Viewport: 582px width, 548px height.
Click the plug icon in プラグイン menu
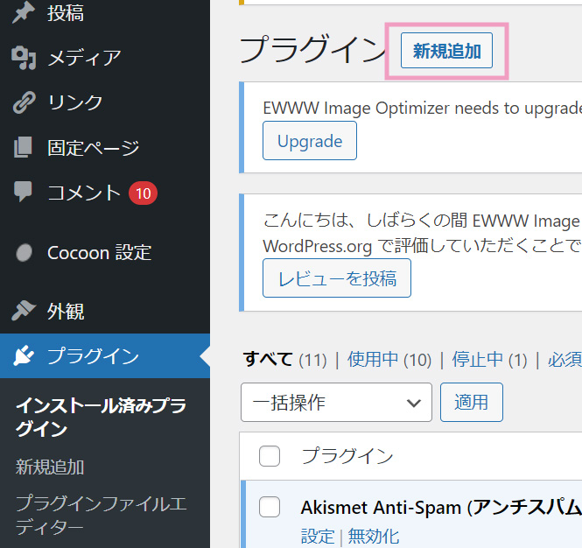24,355
